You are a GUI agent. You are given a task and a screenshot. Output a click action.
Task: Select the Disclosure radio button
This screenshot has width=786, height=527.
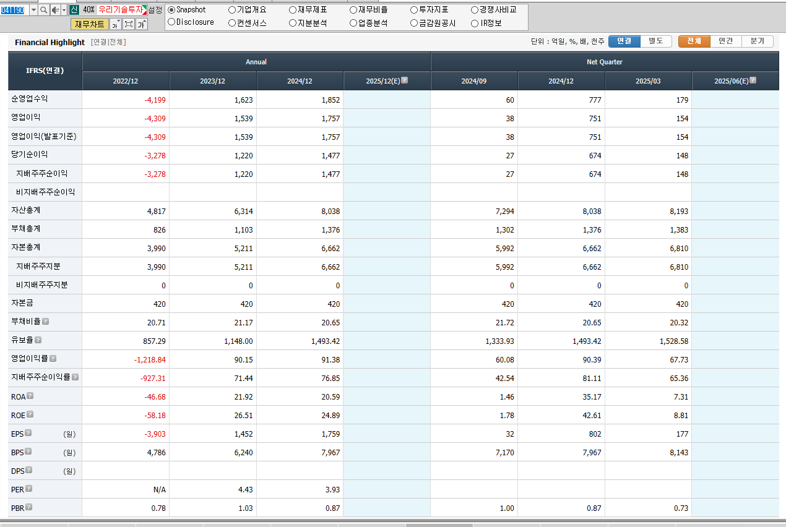[x=171, y=22]
